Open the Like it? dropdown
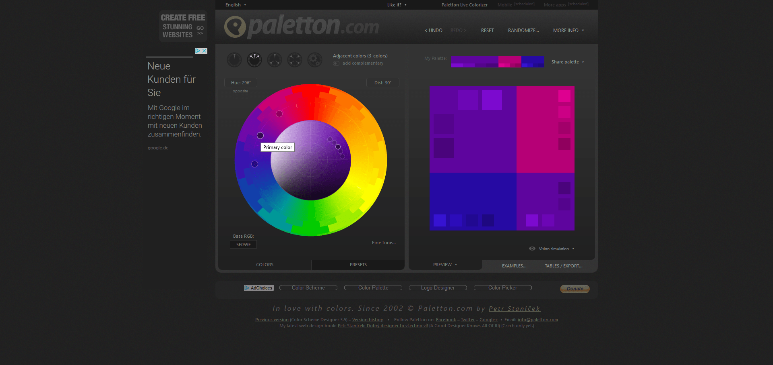The width and height of the screenshot is (773, 365). pyautogui.click(x=397, y=5)
